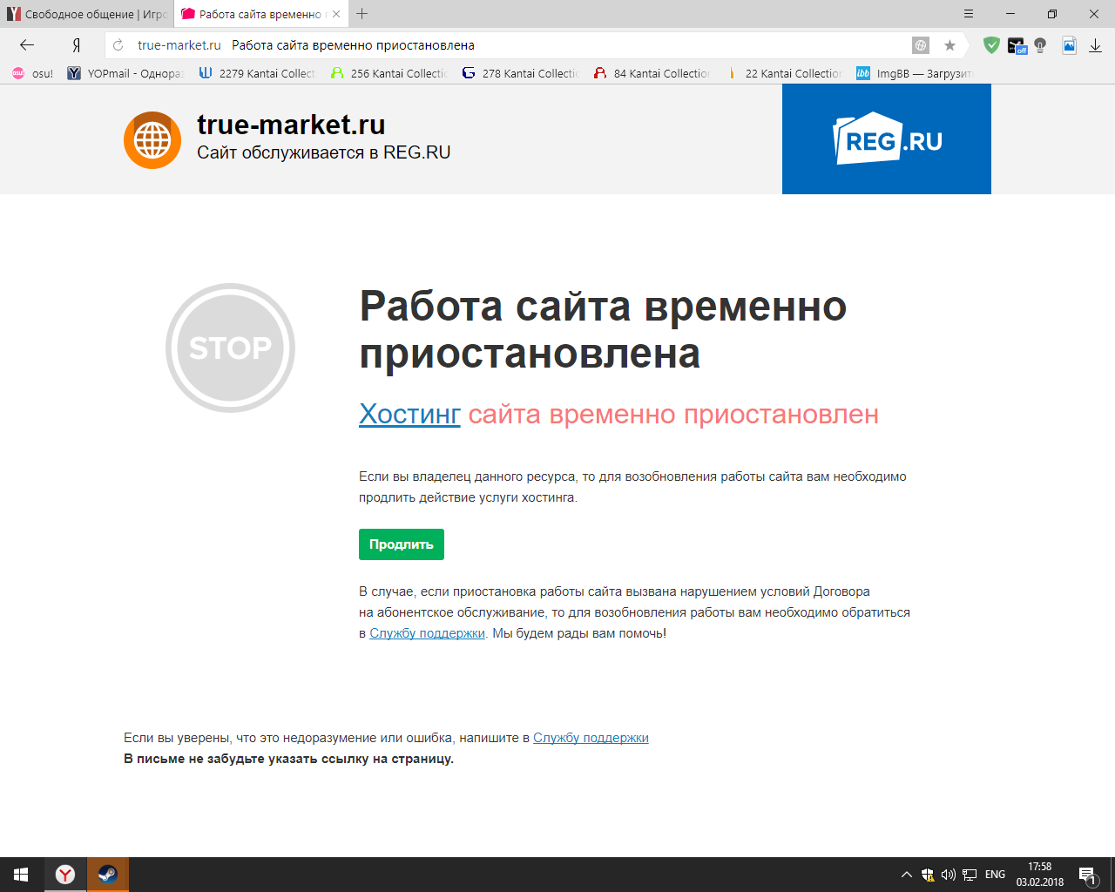
Task: Open the green shield protection icon
Action: tap(991, 45)
